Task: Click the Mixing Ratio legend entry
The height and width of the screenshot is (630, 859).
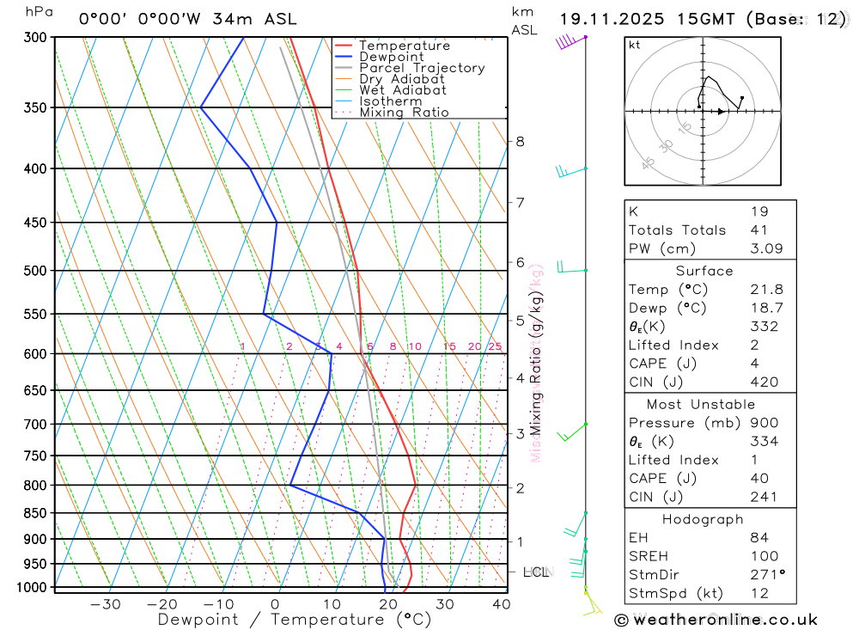Action: [393, 113]
